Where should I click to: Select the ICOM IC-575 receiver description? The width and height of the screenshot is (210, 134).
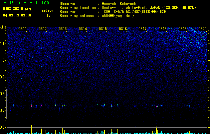[x=134, y=12]
